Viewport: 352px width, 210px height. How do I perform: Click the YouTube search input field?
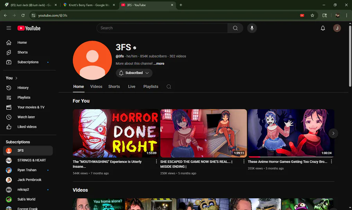[x=162, y=28]
